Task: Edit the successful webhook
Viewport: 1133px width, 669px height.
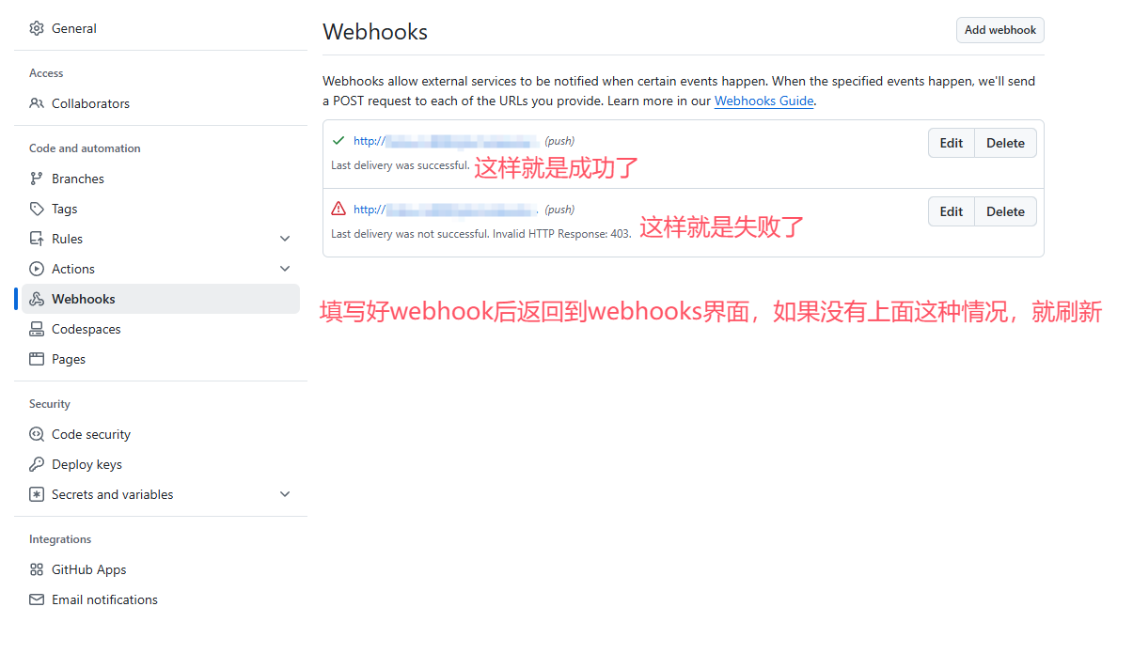Action: tap(951, 143)
